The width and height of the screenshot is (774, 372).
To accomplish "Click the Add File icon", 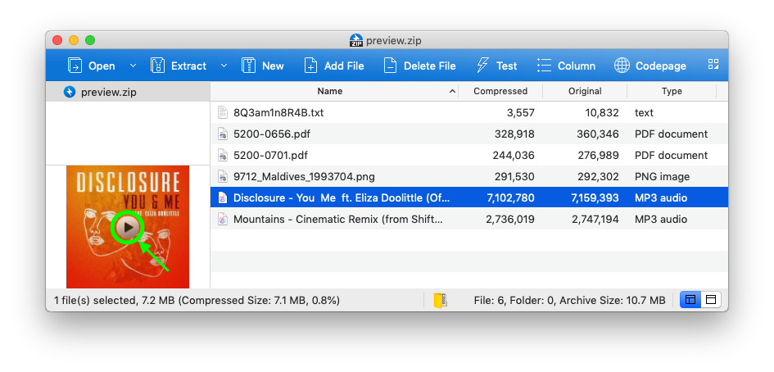I will point(310,66).
